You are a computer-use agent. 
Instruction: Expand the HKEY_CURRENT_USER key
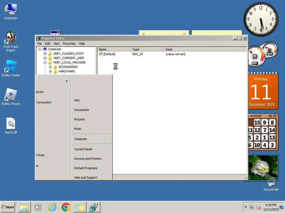(x=45, y=58)
